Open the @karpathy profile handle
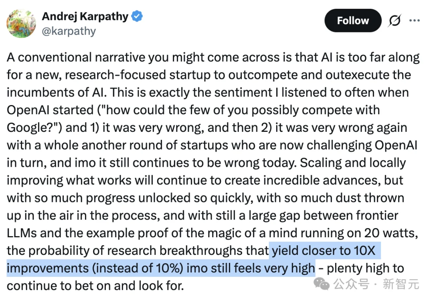Viewport: 433px width, 301px height. point(69,31)
